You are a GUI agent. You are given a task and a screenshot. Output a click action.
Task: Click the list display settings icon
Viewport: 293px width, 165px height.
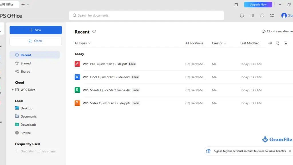click(285, 43)
